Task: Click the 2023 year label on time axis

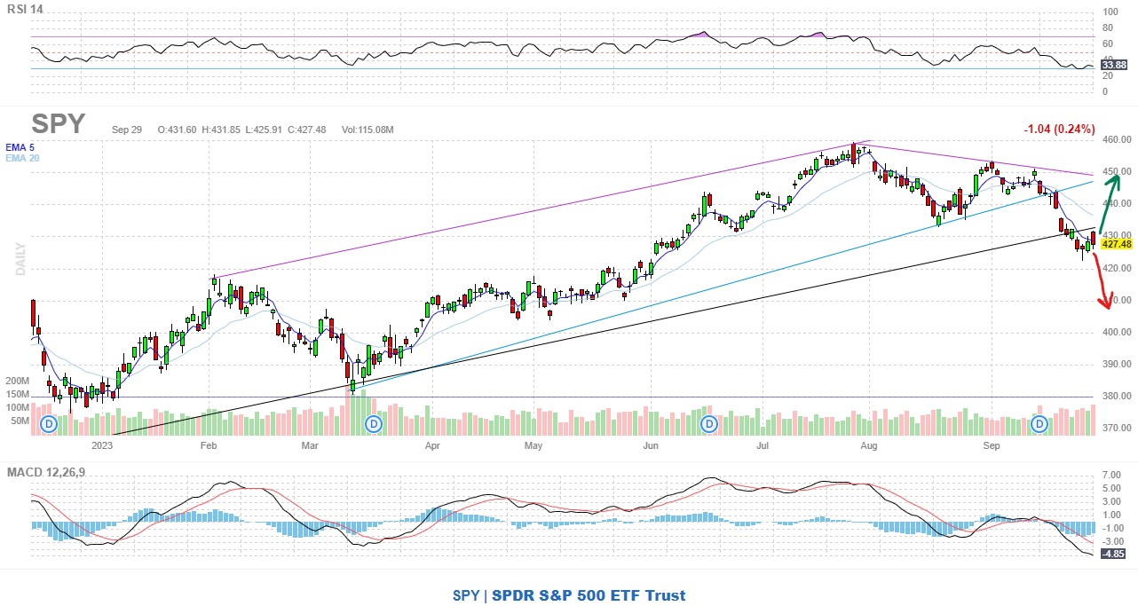Action: [x=102, y=447]
